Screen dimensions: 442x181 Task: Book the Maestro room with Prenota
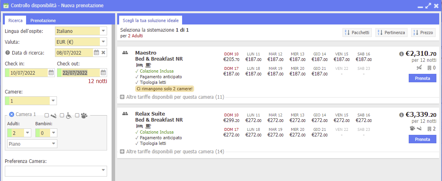[x=422, y=78]
